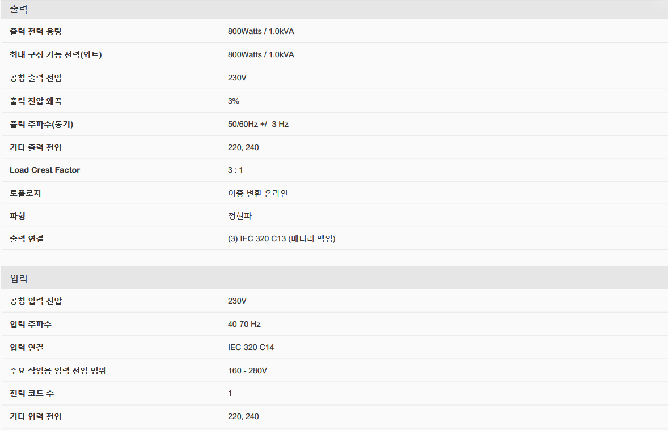Click the Load Crest Factor label

click(45, 170)
